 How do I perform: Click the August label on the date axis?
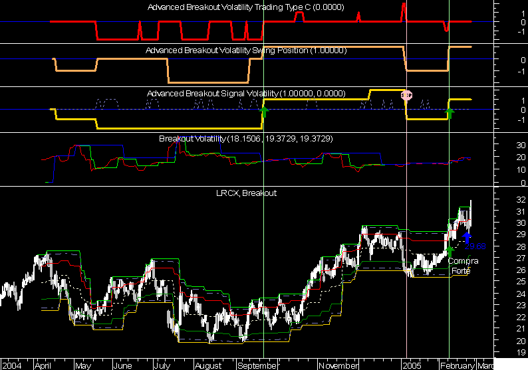point(208,365)
